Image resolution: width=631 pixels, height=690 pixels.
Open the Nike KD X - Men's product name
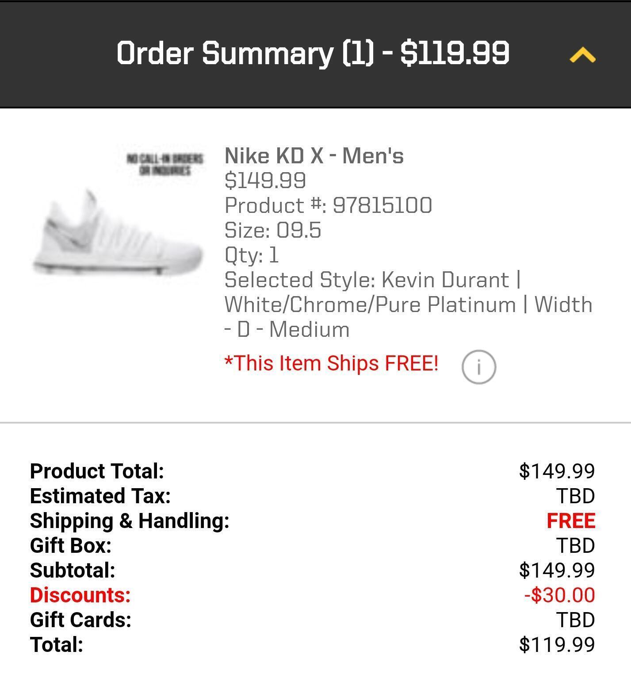coord(314,156)
